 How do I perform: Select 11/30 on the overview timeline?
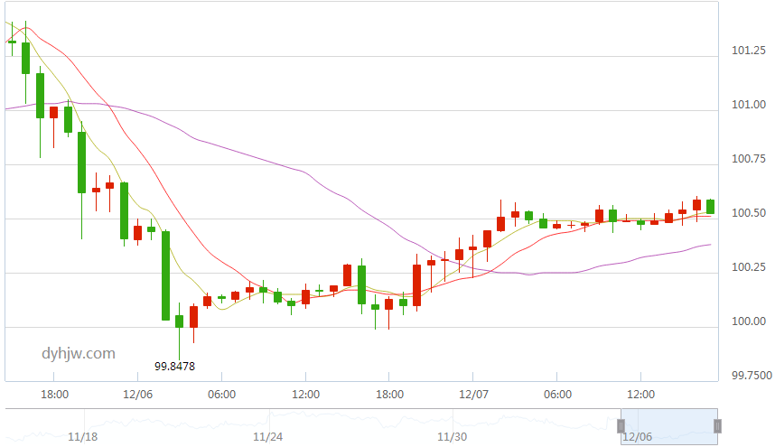[x=452, y=437]
